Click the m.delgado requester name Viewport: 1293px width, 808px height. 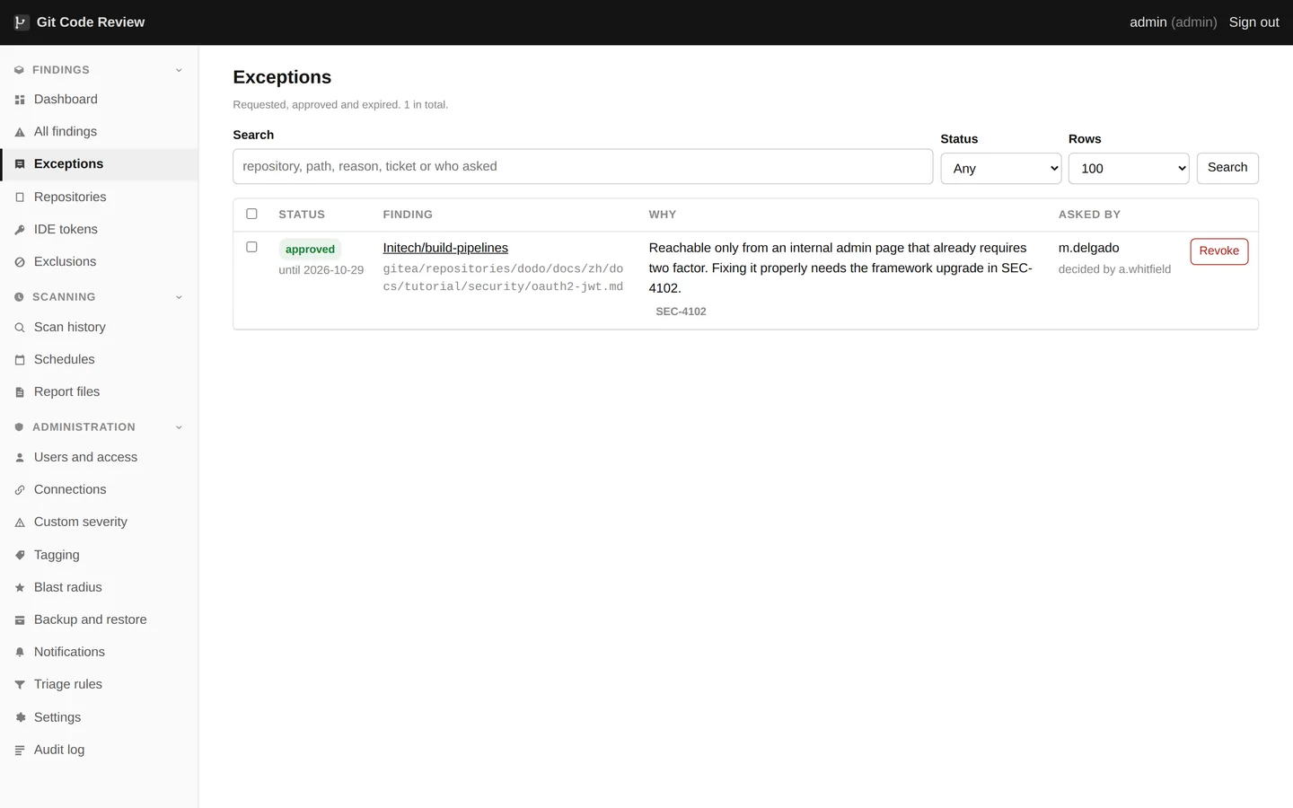[x=1088, y=248]
